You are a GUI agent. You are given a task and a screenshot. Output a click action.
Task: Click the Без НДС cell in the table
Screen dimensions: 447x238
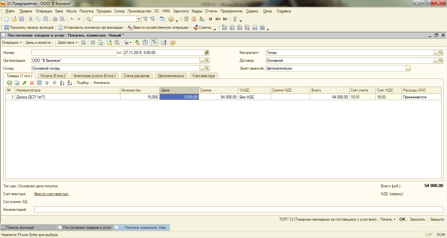(254, 97)
